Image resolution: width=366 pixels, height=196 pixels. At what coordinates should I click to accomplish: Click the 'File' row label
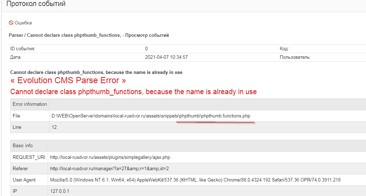point(16,116)
